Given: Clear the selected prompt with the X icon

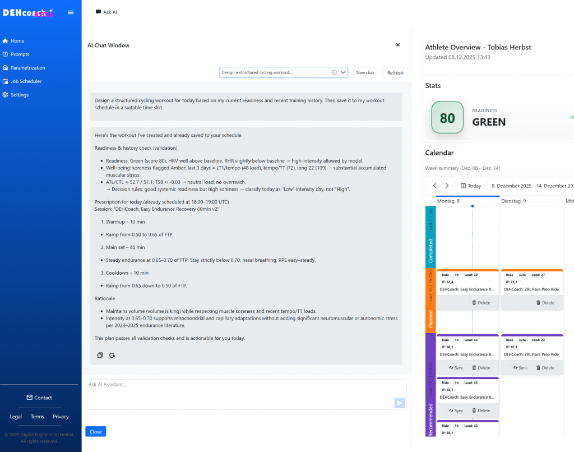Looking at the screenshot, I should 334,72.
